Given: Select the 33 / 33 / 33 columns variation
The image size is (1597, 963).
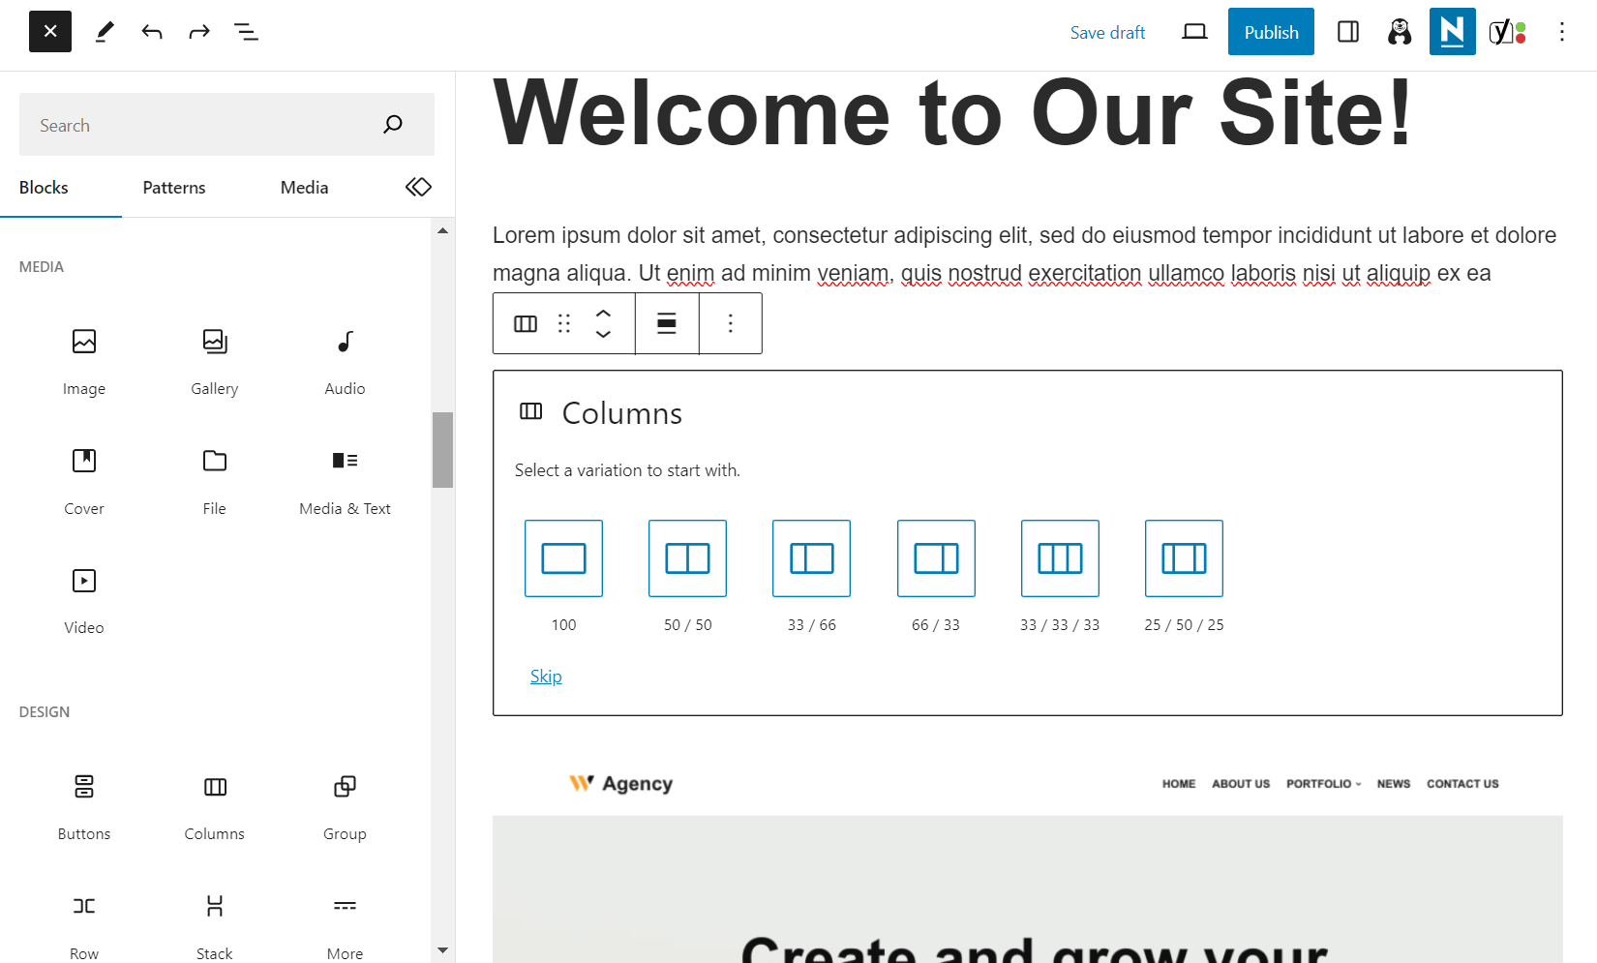Looking at the screenshot, I should point(1060,558).
